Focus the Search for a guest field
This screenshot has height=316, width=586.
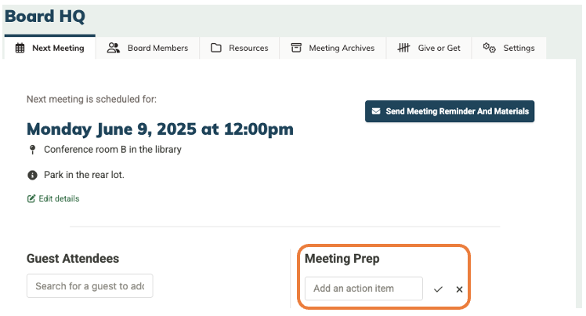click(x=89, y=285)
